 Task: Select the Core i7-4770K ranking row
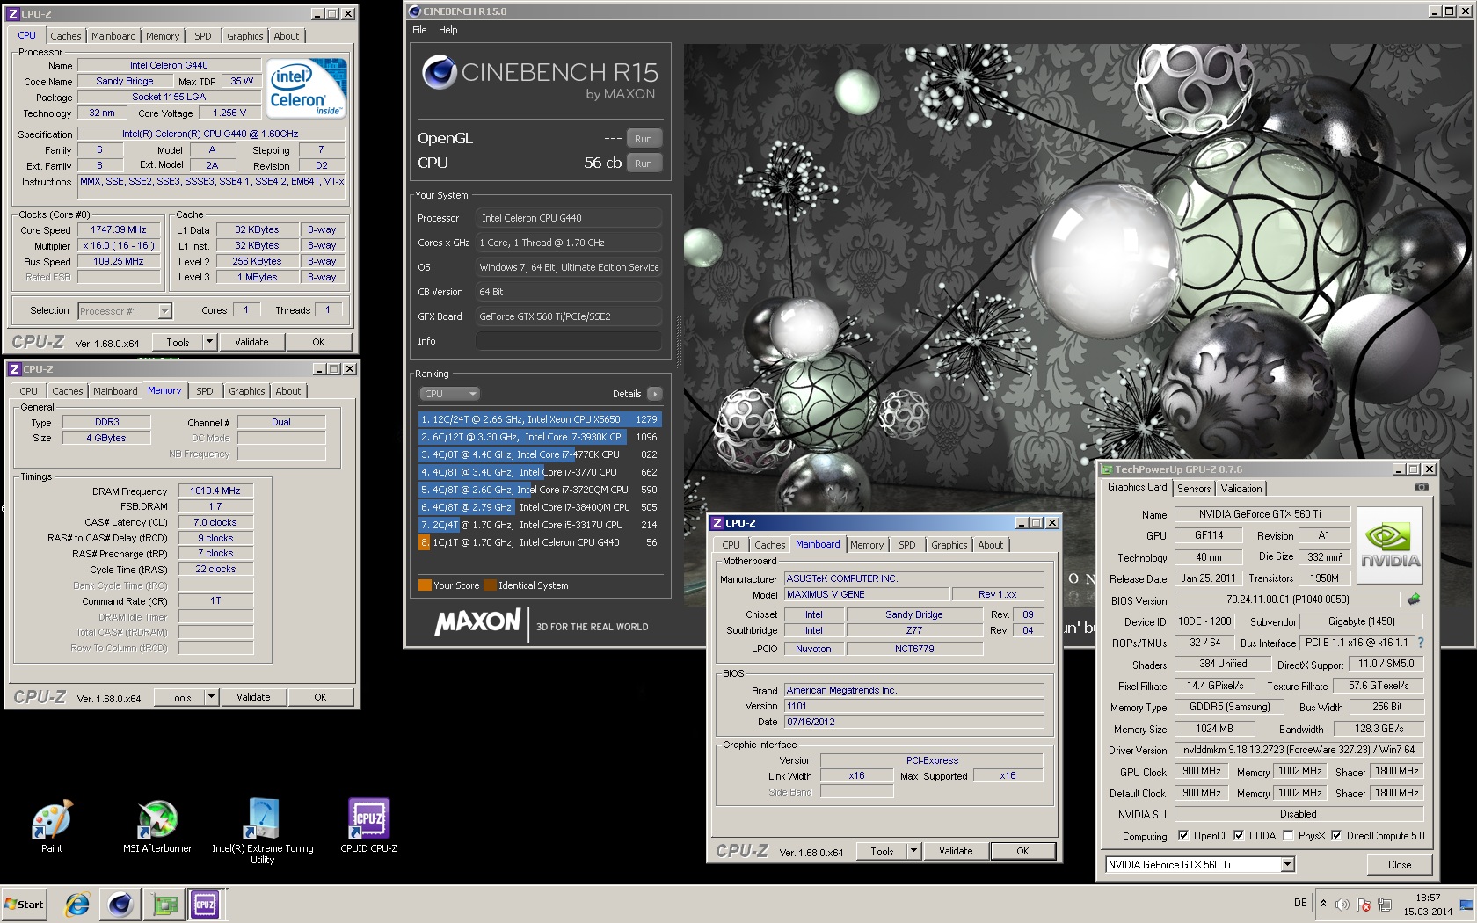[x=540, y=454]
